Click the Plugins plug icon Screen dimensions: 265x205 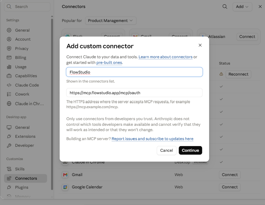pyautogui.click(x=9, y=187)
